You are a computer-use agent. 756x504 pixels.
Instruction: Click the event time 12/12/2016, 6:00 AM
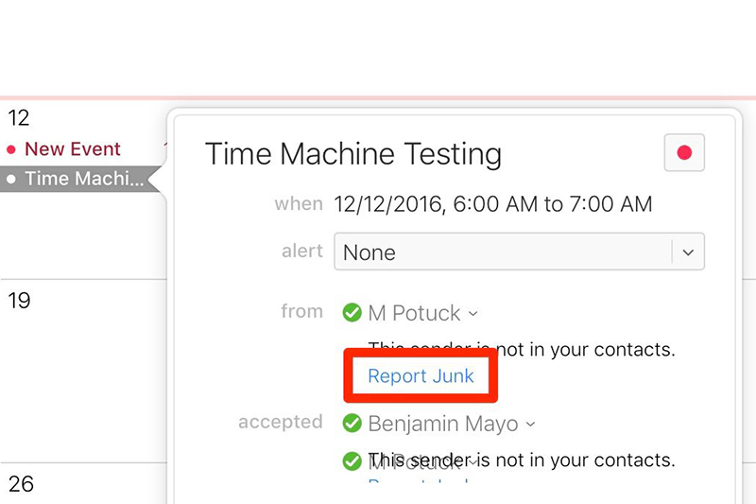click(x=492, y=204)
